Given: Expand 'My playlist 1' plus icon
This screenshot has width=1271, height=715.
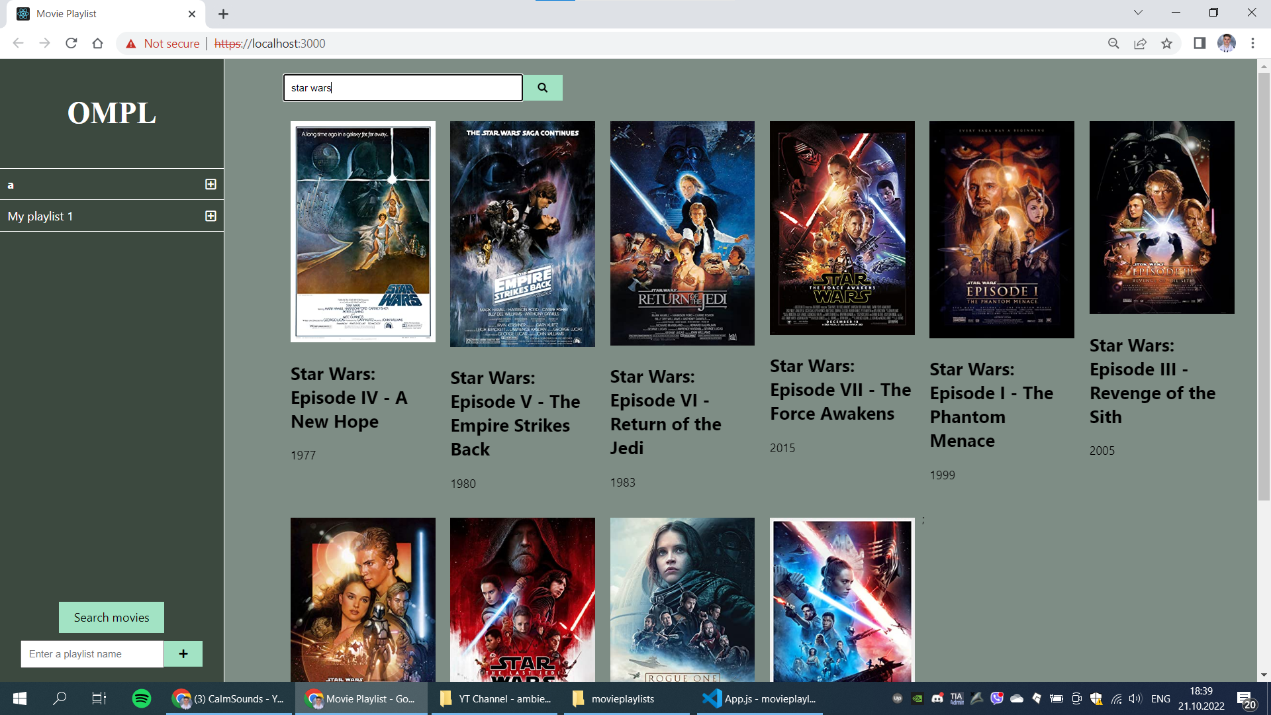Looking at the screenshot, I should point(211,216).
